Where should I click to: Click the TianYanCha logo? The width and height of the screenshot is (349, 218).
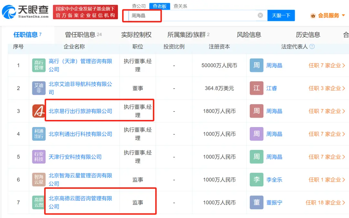click(26, 12)
